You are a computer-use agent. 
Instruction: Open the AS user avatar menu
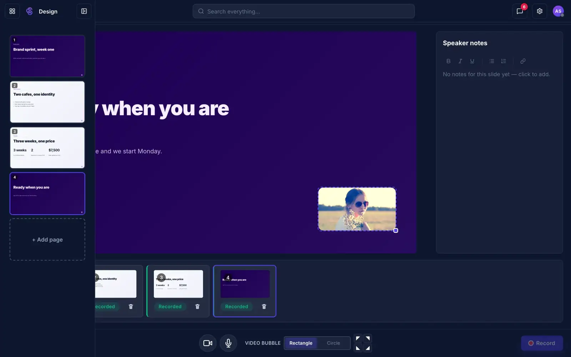click(x=558, y=11)
